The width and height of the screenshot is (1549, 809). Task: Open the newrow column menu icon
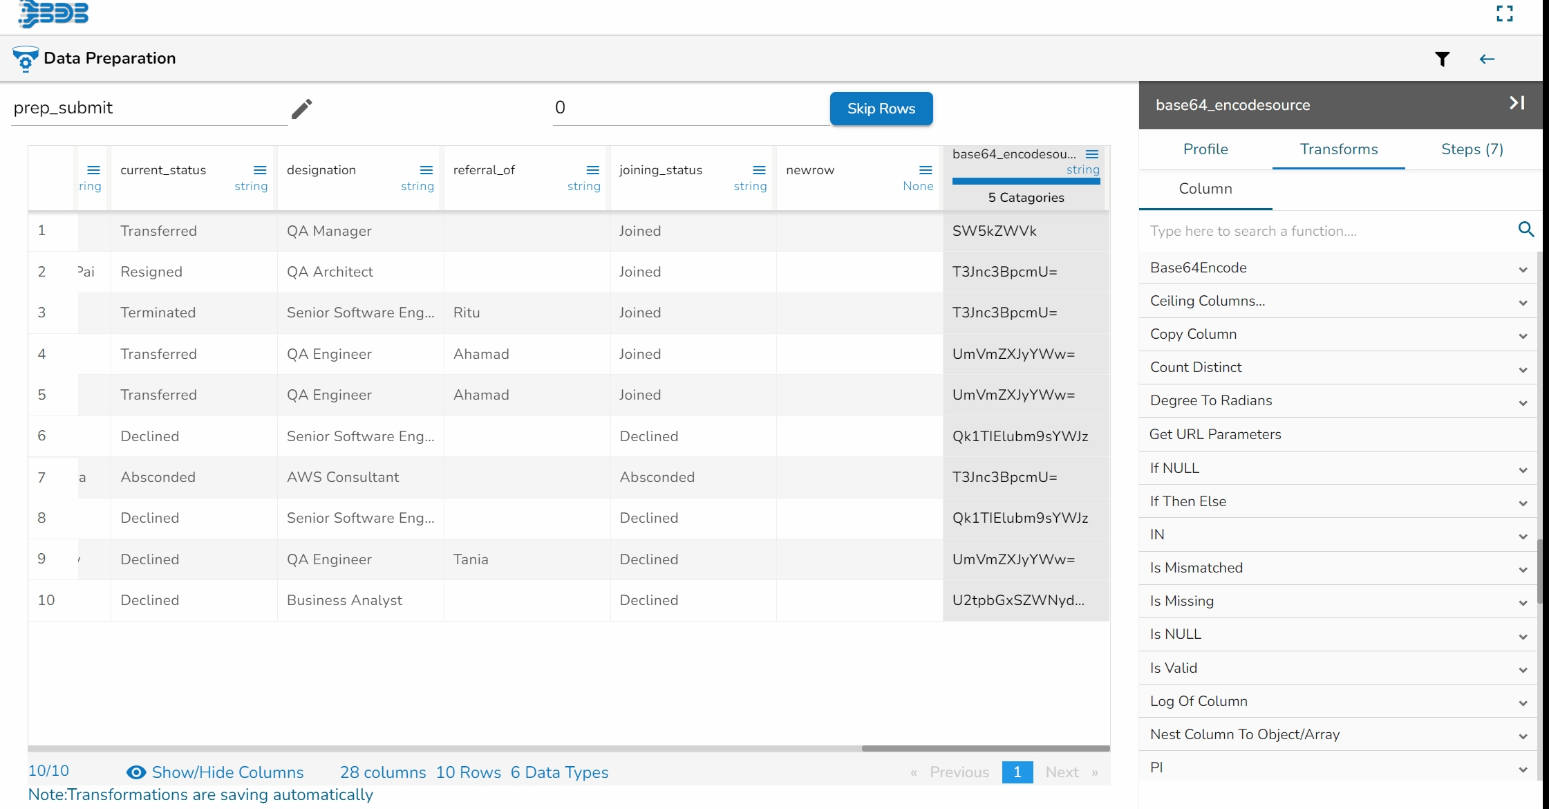coord(926,170)
